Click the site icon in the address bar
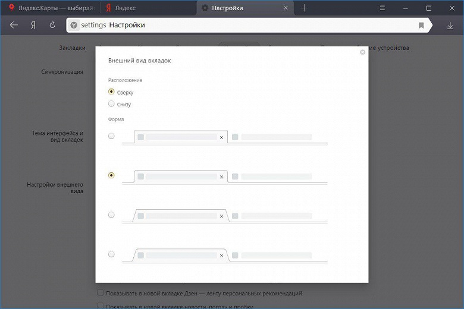The height and width of the screenshot is (309, 464). [x=74, y=25]
